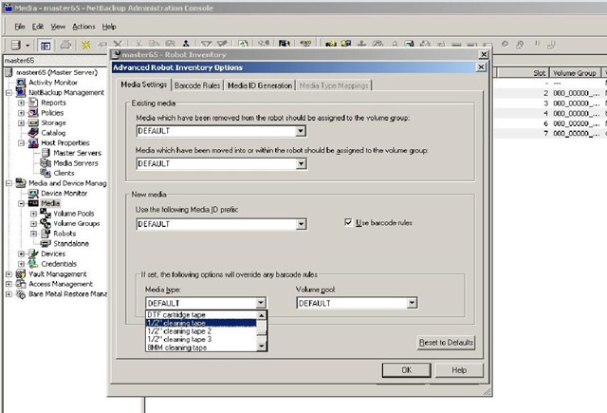Click the Volume Groups icon in tree
The width and height of the screenshot is (607, 413).
(46, 223)
